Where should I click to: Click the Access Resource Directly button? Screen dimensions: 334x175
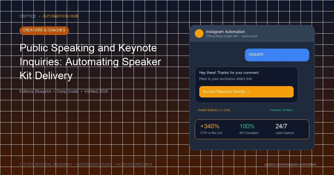point(246,92)
